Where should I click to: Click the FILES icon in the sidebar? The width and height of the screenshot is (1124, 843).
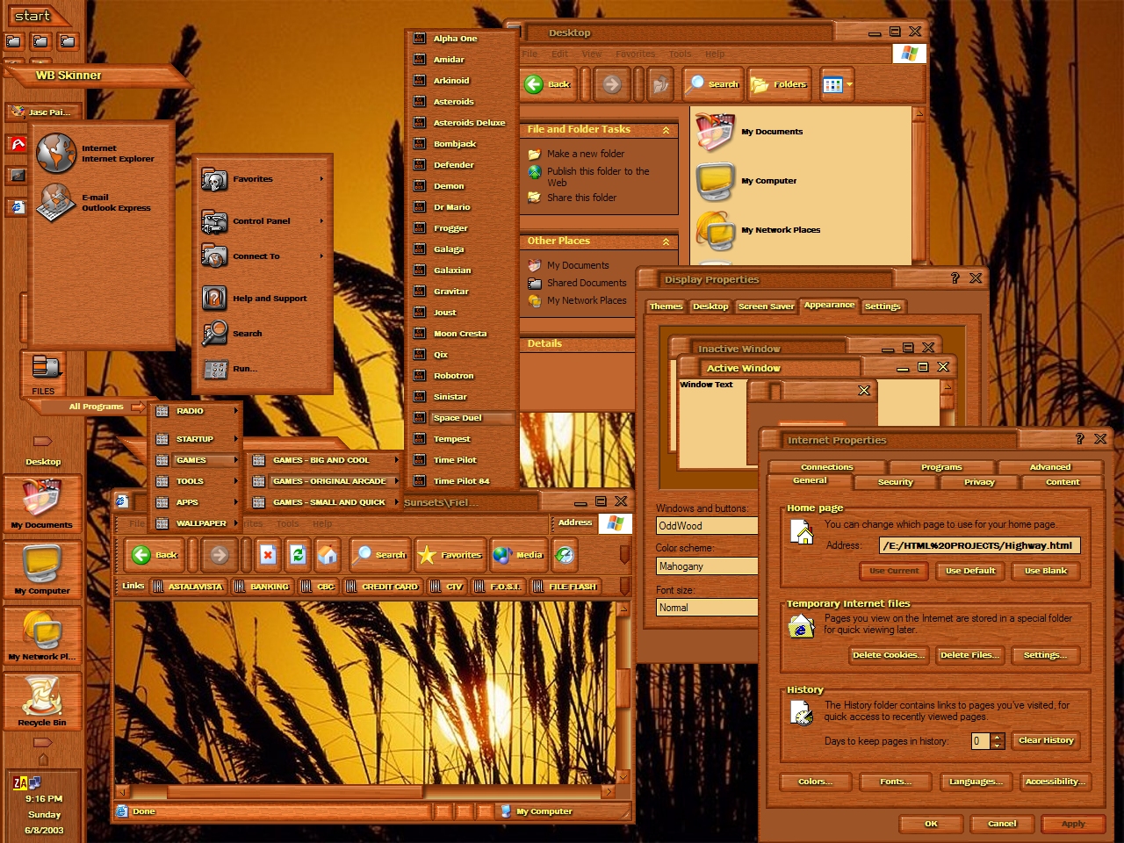(x=44, y=373)
